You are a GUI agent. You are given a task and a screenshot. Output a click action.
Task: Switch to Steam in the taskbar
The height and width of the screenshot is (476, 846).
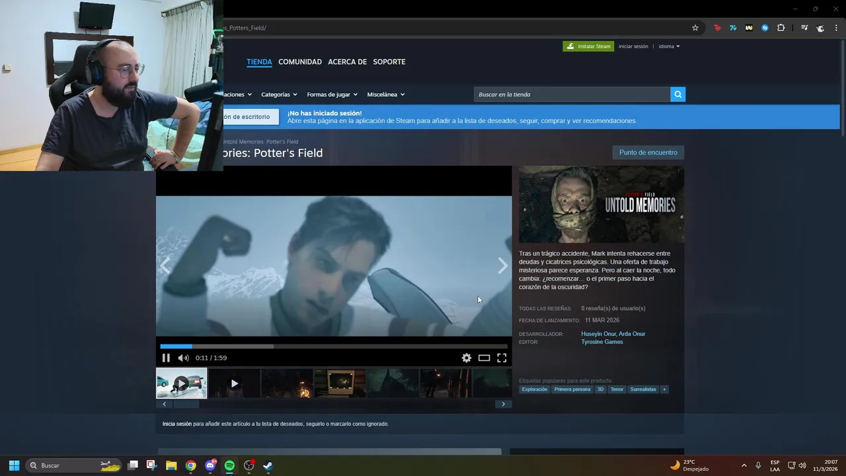tap(268, 465)
